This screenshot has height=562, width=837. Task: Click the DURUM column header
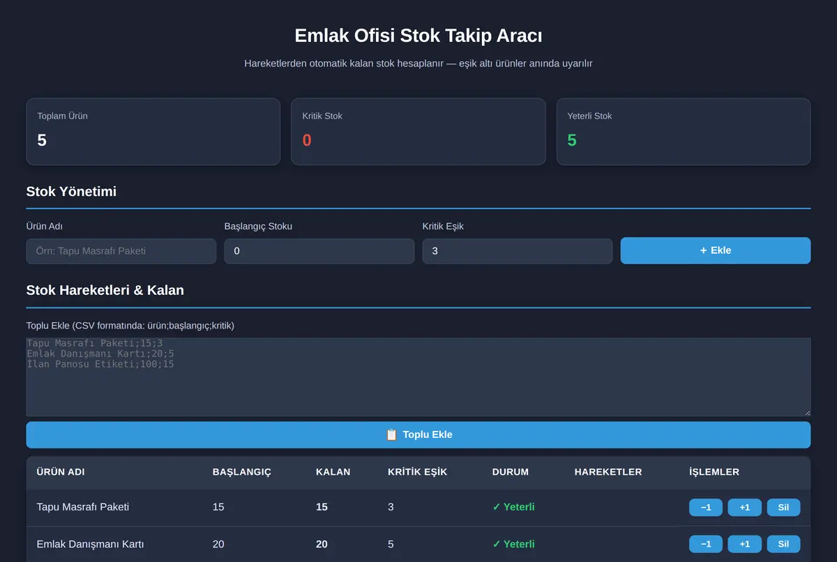pos(511,472)
